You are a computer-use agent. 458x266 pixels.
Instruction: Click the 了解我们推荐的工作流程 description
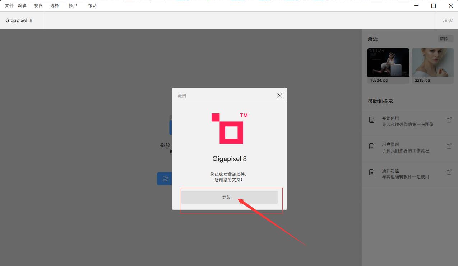click(x=406, y=151)
